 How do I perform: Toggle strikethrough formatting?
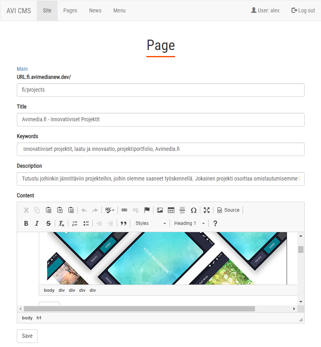(48, 223)
